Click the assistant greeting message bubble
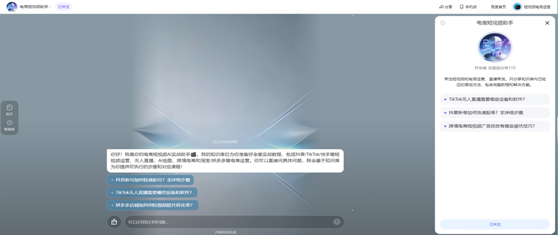The image size is (558, 235). coord(225,161)
